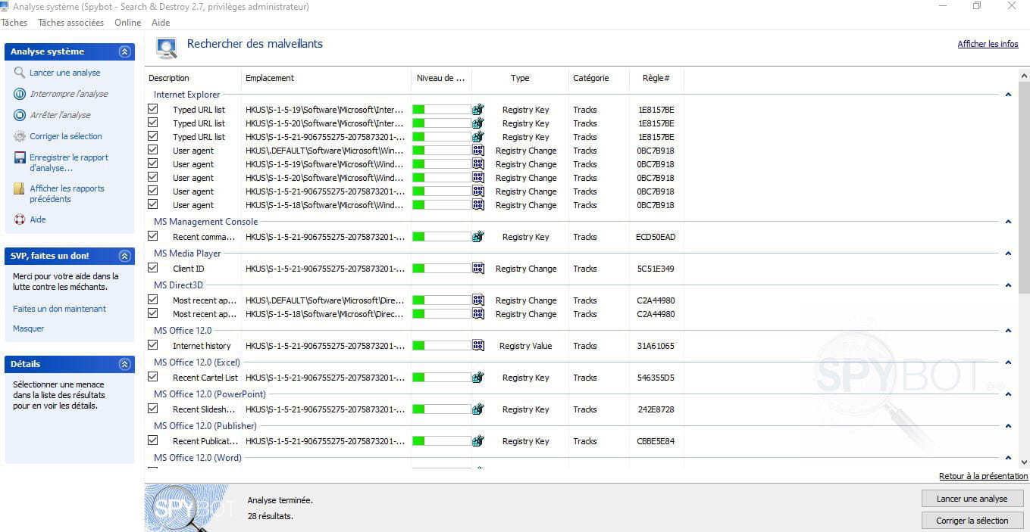Select the Registry Value type cell

[x=525, y=346]
